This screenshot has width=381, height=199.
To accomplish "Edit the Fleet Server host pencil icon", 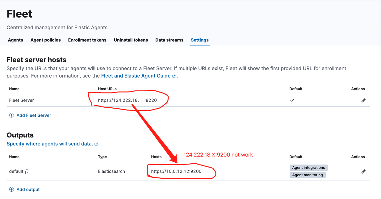I will pyautogui.click(x=363, y=100).
